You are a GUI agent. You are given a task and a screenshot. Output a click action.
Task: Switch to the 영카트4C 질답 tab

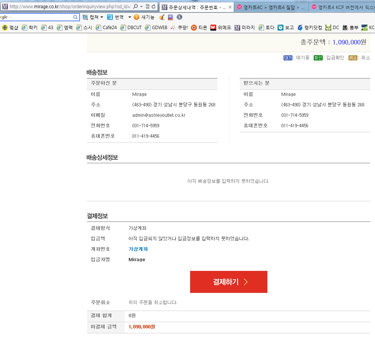pyautogui.click(x=271, y=7)
